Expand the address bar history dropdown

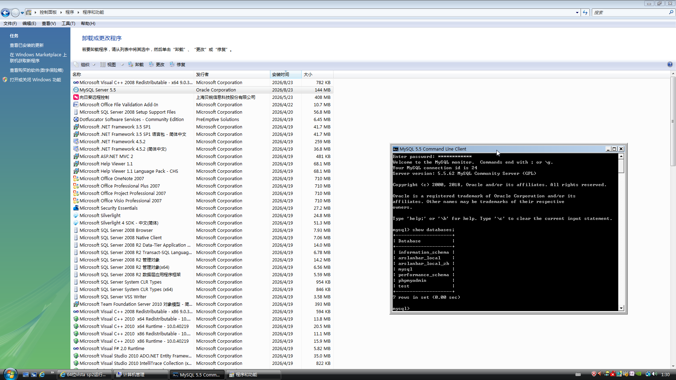[577, 13]
